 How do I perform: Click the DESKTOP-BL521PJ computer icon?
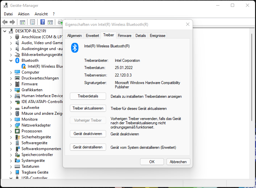coord(11,31)
